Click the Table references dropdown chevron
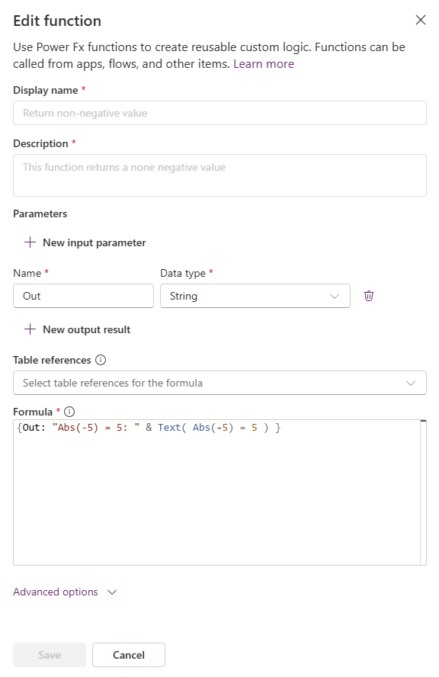439x677 pixels. point(412,383)
